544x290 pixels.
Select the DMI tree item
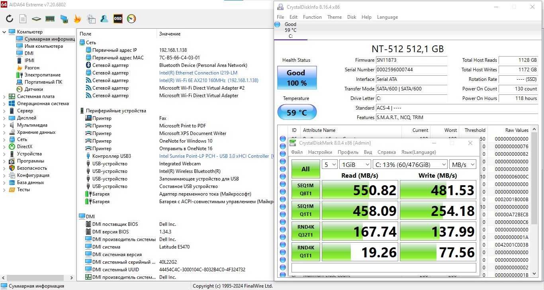point(29,53)
